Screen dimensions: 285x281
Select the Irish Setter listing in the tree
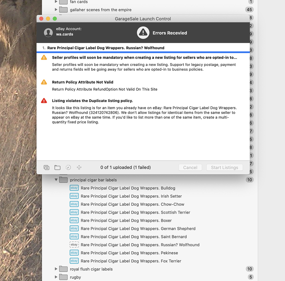131,196
